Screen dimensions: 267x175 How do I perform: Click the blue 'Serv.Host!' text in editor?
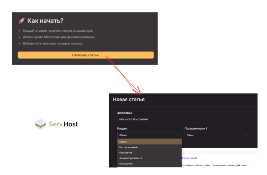[190, 158]
